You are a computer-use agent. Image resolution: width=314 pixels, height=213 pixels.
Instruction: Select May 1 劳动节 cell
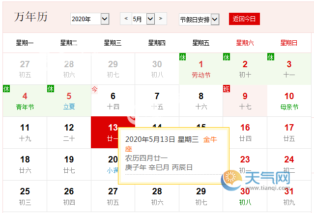201,69
